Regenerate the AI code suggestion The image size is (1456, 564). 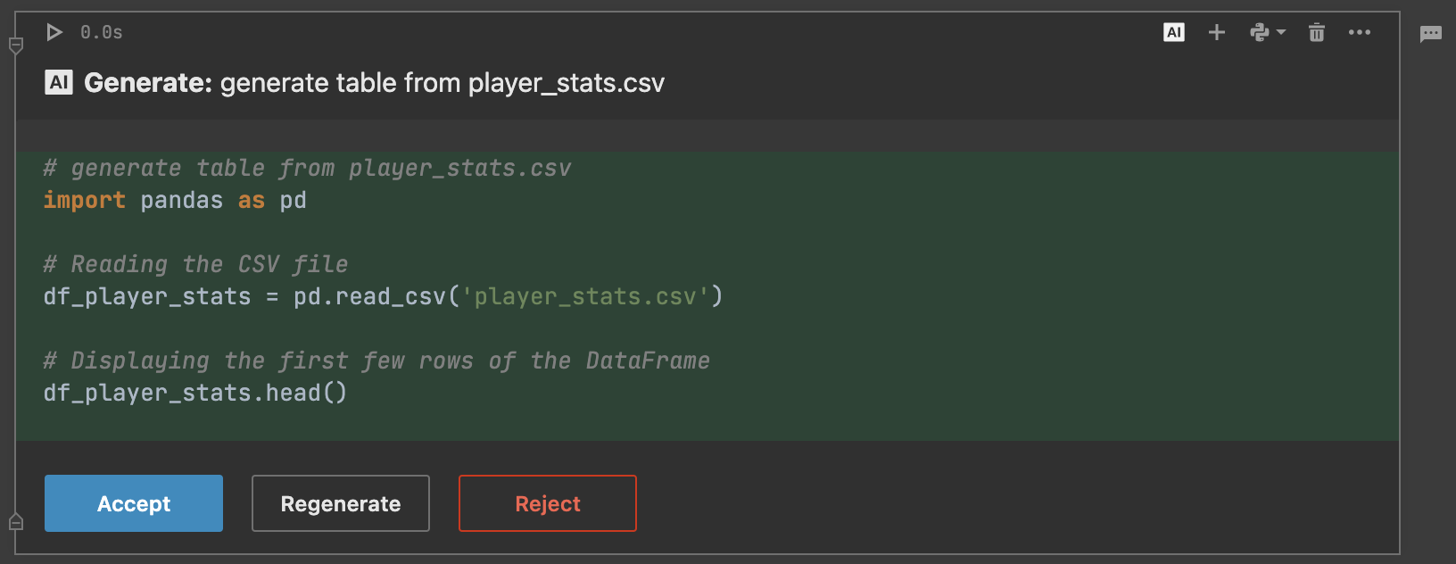[341, 503]
